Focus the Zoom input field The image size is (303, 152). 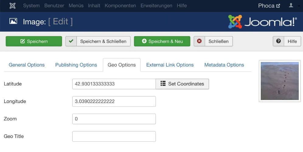pos(114,119)
